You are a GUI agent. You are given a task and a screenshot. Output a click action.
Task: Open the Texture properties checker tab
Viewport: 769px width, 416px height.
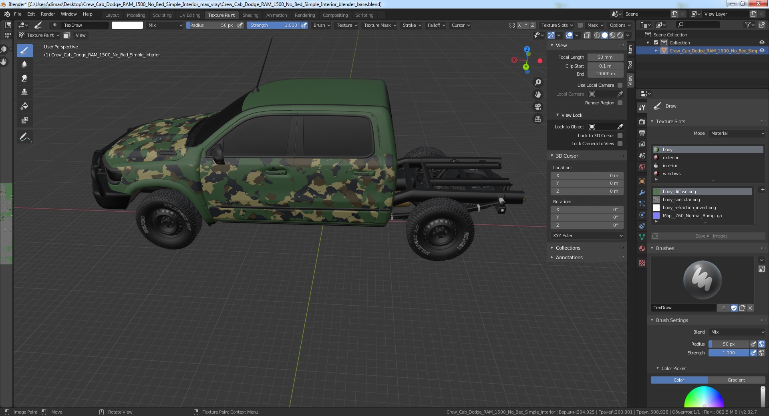(x=642, y=263)
